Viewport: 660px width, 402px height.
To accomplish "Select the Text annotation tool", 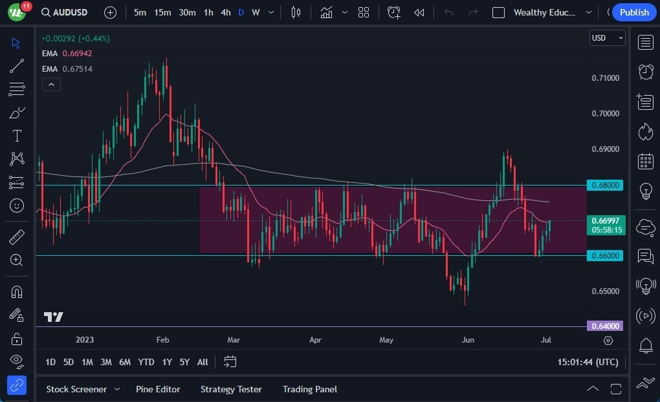I will 17,136.
